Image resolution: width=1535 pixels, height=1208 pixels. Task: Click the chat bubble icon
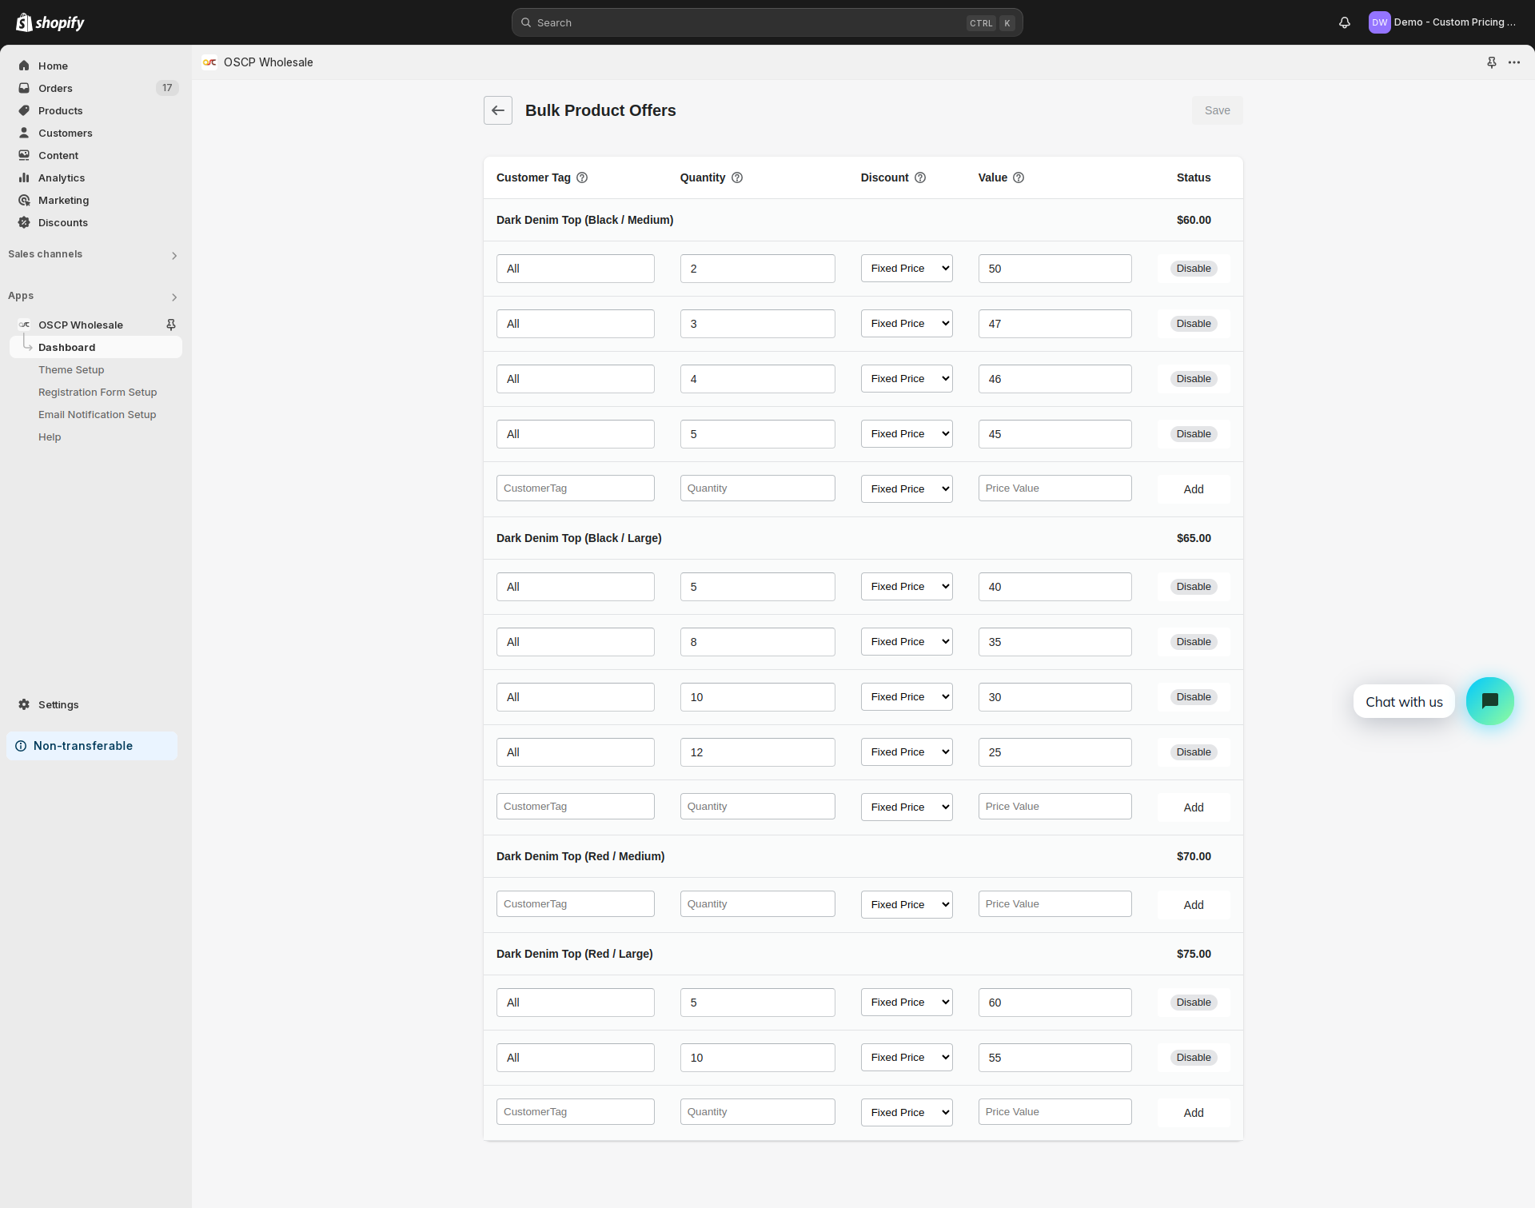(x=1489, y=701)
